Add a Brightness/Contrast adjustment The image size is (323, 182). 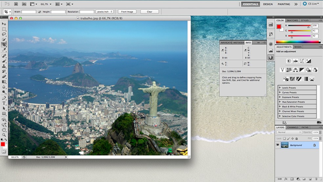point(289,61)
